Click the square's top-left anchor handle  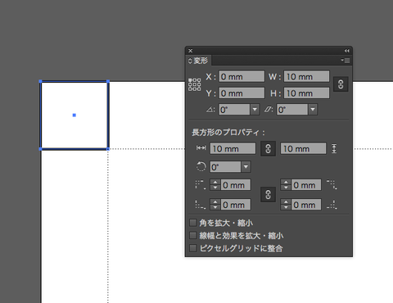point(40,81)
